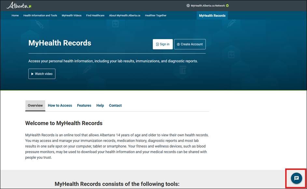Open the Help tab
Image resolution: width=307 pixels, height=189 pixels.
point(100,106)
